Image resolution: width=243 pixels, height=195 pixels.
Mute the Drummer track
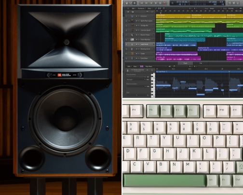136,16
